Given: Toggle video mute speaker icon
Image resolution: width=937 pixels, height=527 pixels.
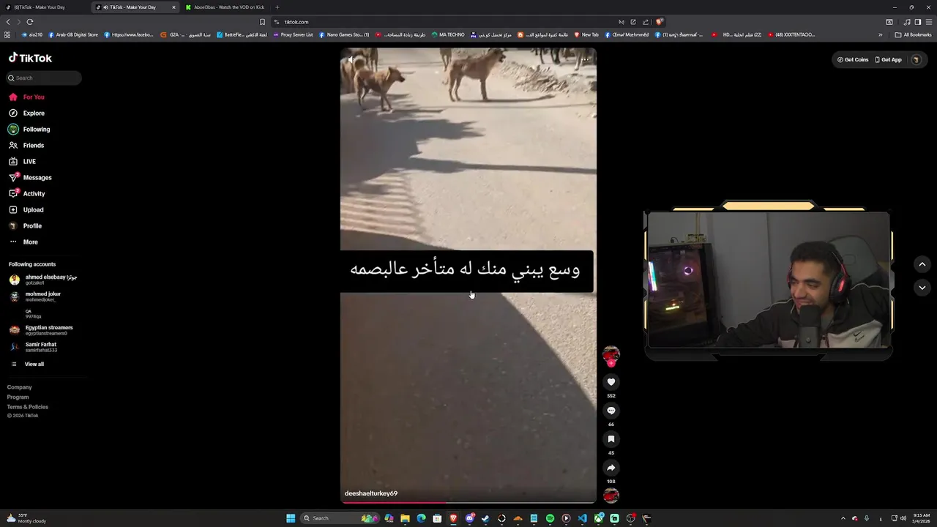Looking at the screenshot, I should [351, 59].
